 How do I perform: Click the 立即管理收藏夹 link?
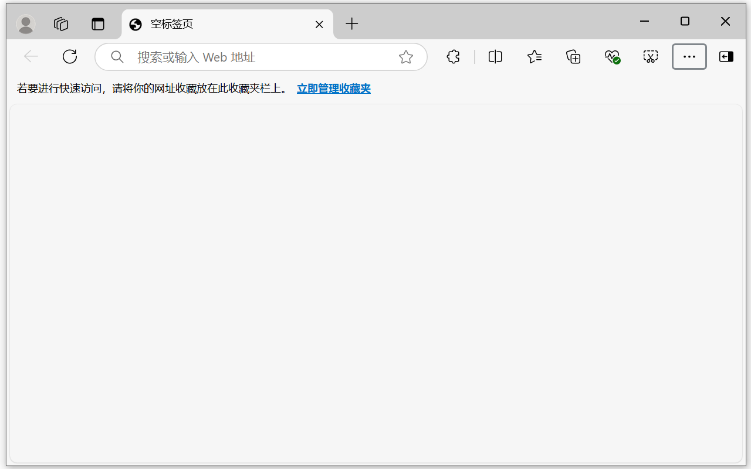[x=334, y=89]
